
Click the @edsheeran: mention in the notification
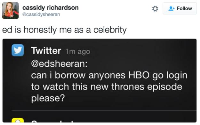point(59,63)
